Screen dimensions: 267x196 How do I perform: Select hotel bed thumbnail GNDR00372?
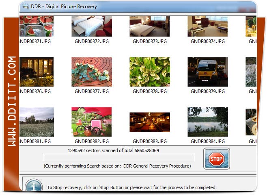(92, 26)
